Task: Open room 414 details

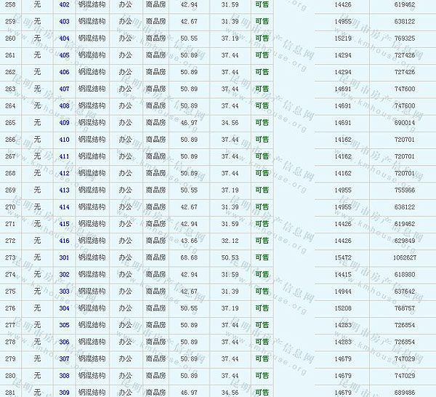Action: 65,206
